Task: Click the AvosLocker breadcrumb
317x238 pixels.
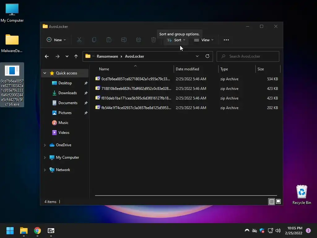Action: coord(134,56)
